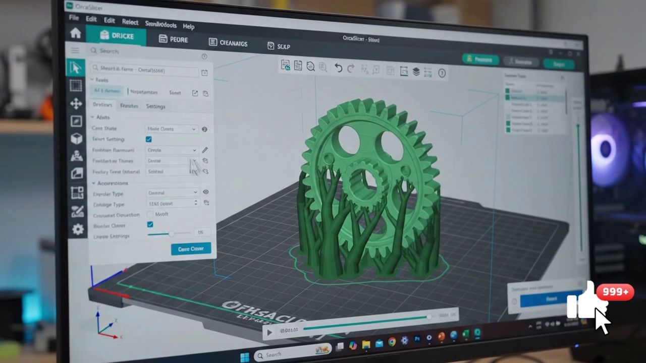Open the Exprdar Type dropdown
646x363 pixels.
(x=173, y=193)
